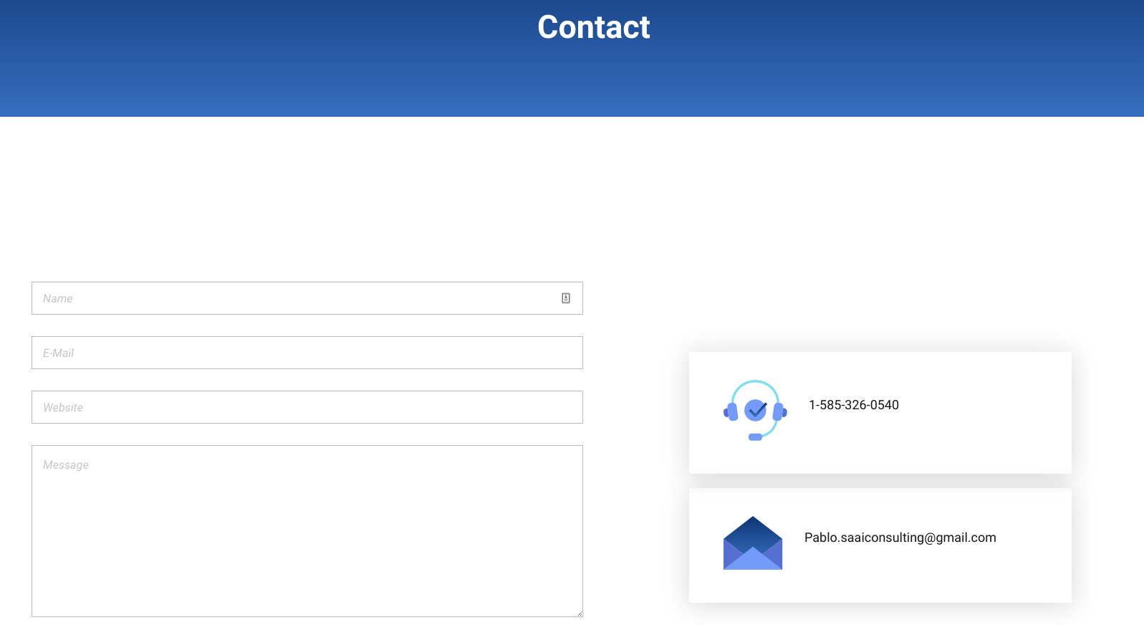Screen dimensions: 1144x625
Task: Click the blue gradient header banner
Action: click(x=287, y=72)
